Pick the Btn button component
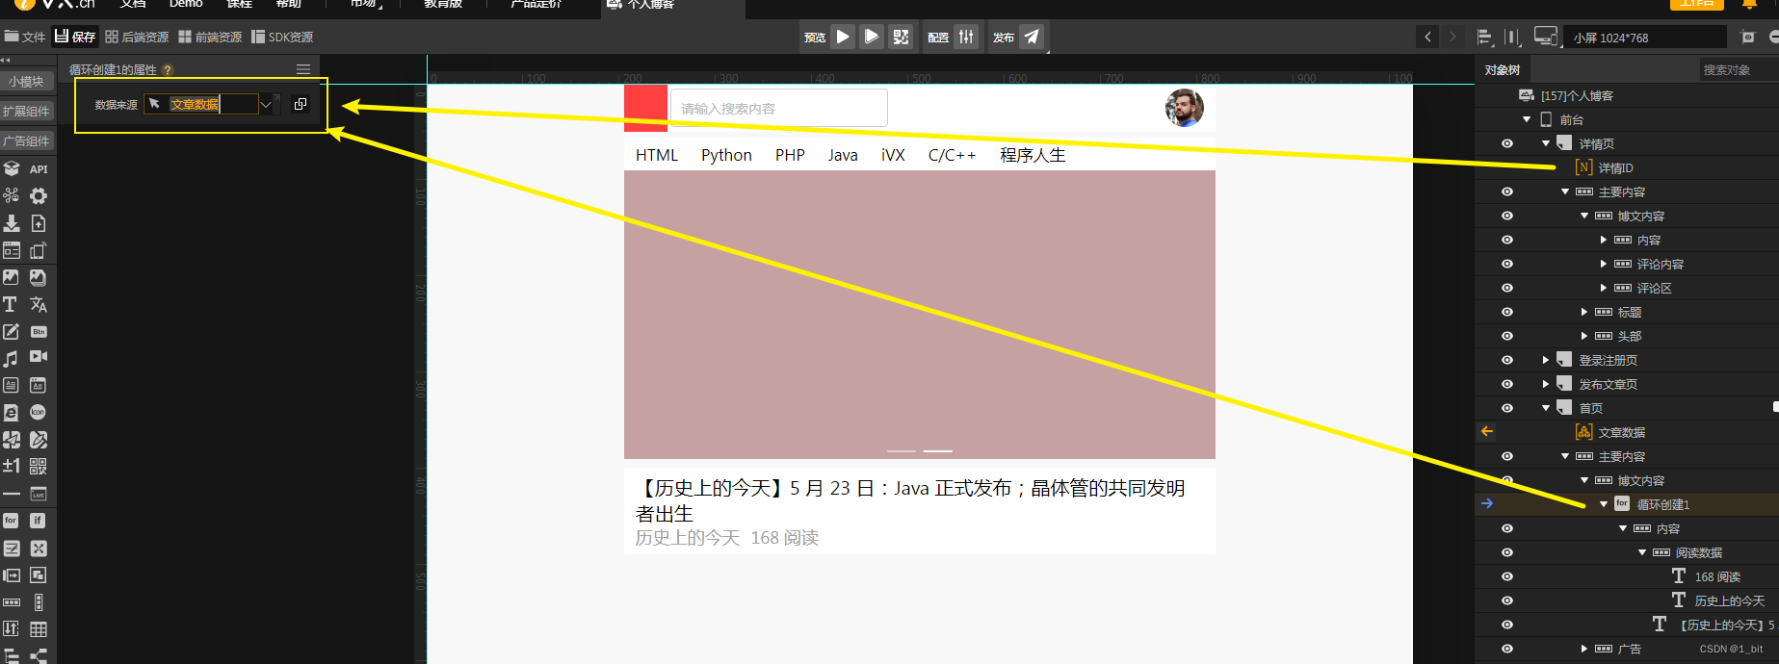Image resolution: width=1779 pixels, height=664 pixels. pos(39,331)
